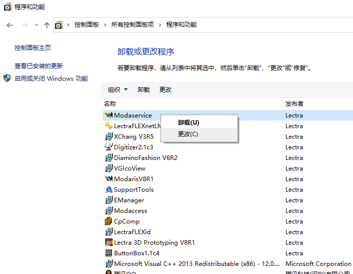Viewport: 353px width, 274px height.
Task: Click the Microsoft Corporation publisher cell
Action: point(318,263)
